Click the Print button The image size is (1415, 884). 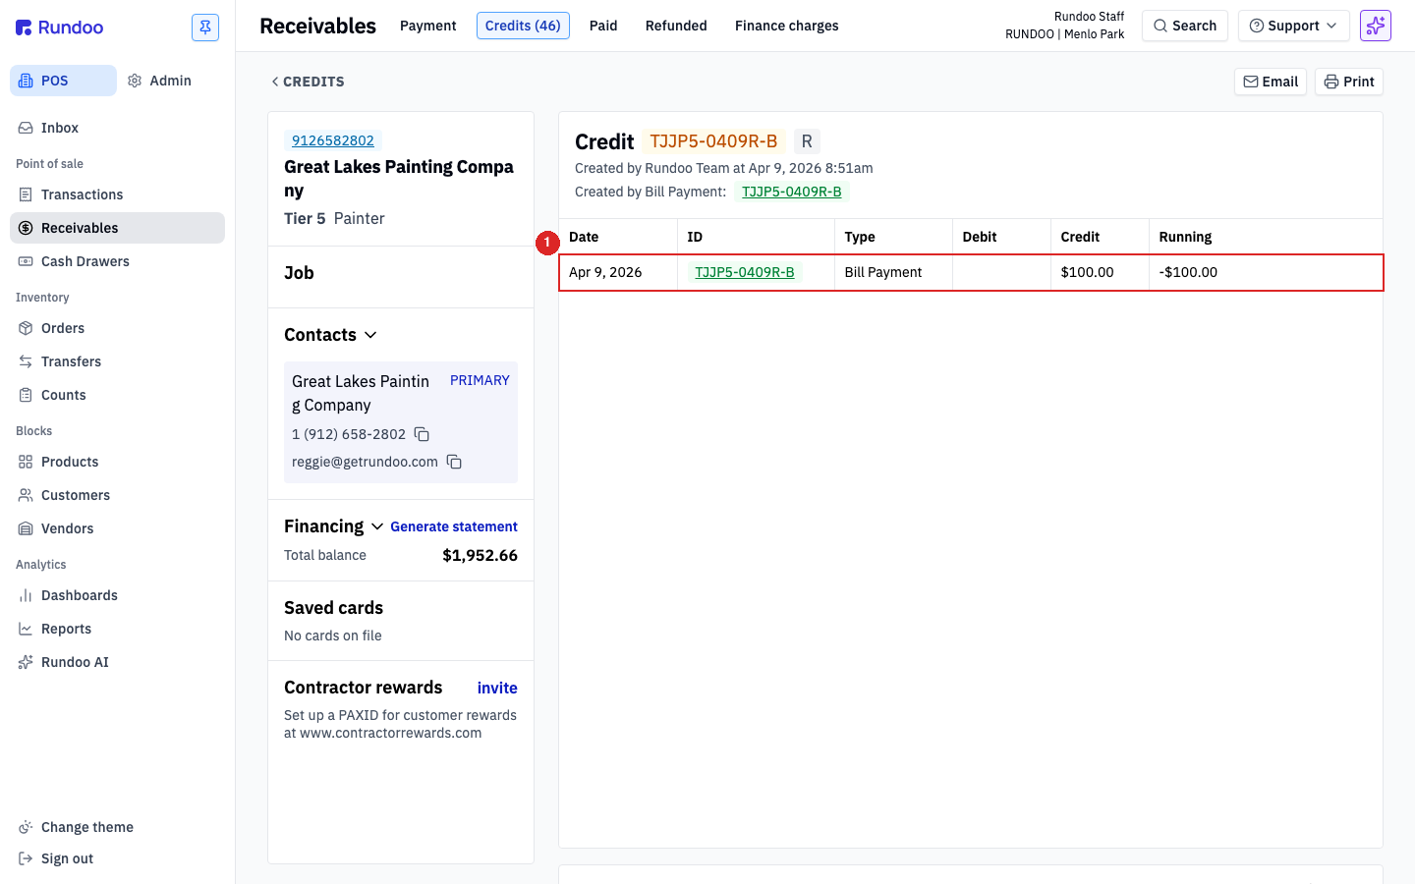pyautogui.click(x=1349, y=82)
